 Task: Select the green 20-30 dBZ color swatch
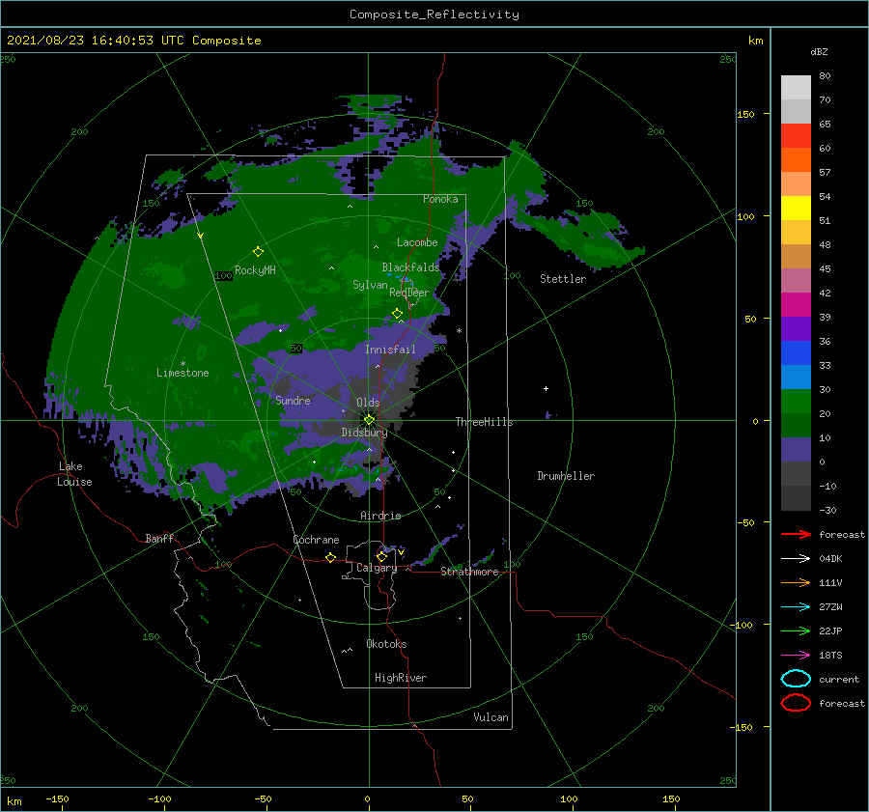(x=796, y=402)
